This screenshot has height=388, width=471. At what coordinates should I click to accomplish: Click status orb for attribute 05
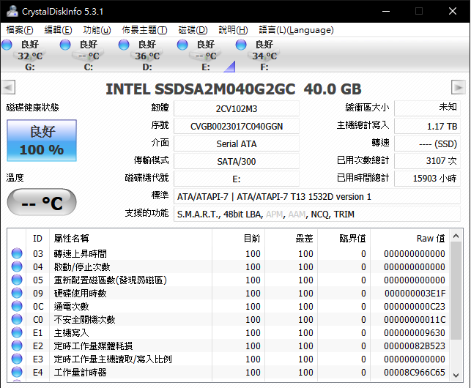(17, 280)
